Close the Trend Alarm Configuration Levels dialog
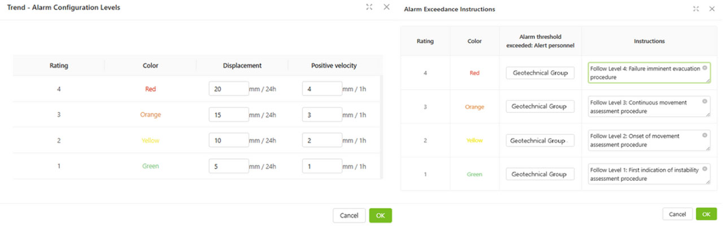723x227 pixels. [387, 7]
